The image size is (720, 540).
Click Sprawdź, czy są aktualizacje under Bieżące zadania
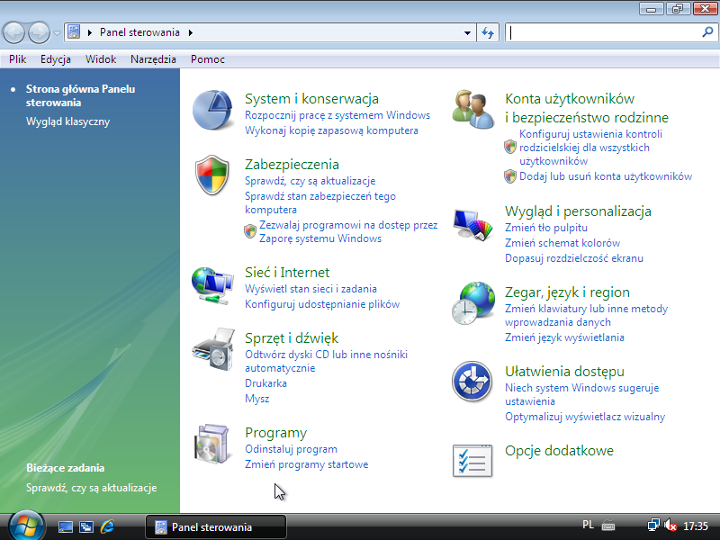coord(92,488)
